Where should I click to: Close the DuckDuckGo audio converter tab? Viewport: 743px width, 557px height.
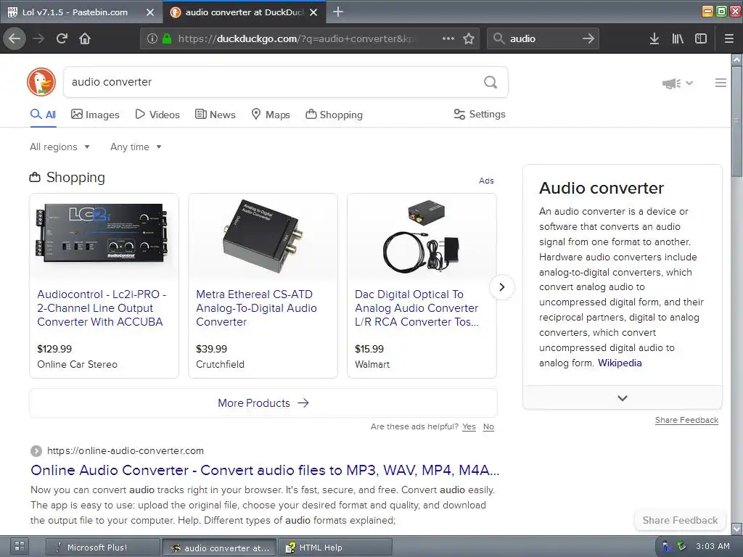click(313, 12)
